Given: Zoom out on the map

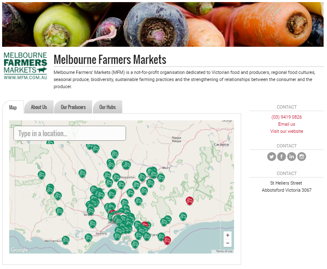Looking at the screenshot, I should click(x=227, y=243).
